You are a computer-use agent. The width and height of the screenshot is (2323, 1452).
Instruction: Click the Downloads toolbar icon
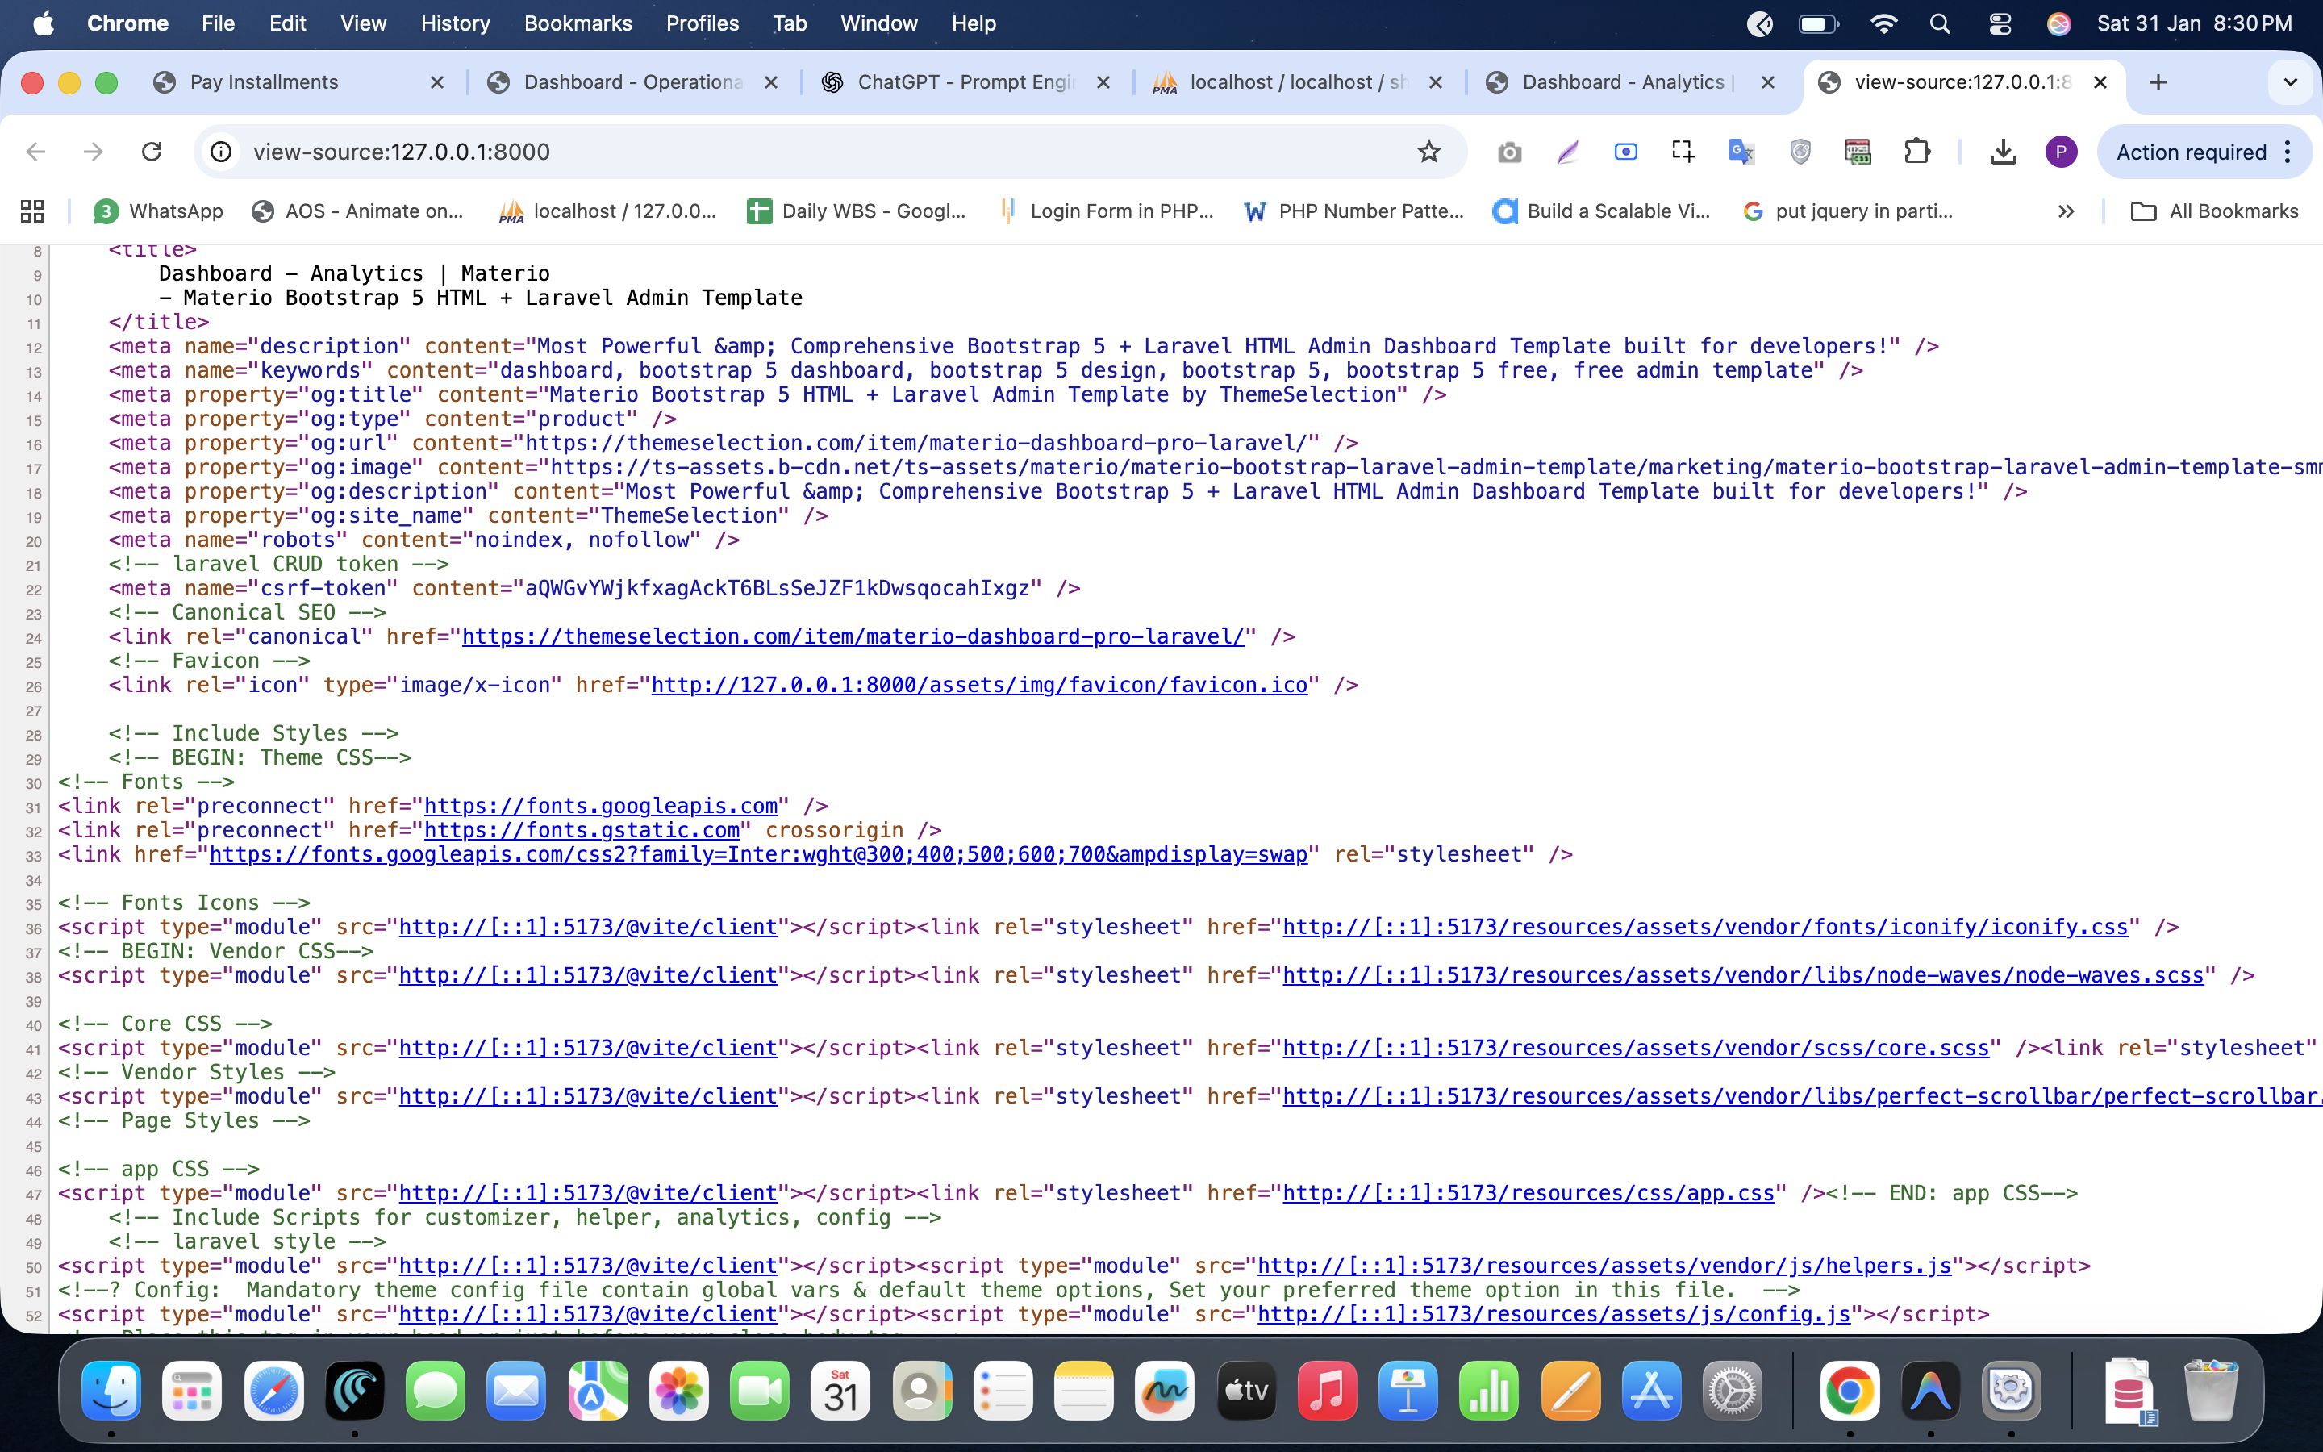tap(2003, 152)
